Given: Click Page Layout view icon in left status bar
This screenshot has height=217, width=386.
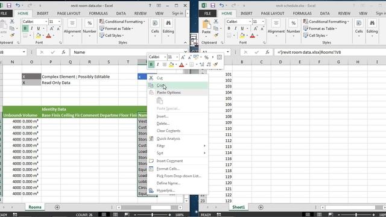Looking at the screenshot, I should coord(115,215).
